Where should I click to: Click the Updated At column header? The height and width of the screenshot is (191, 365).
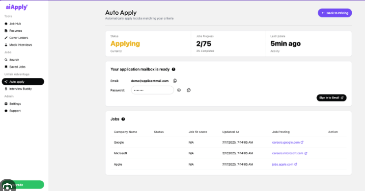pos(230,132)
